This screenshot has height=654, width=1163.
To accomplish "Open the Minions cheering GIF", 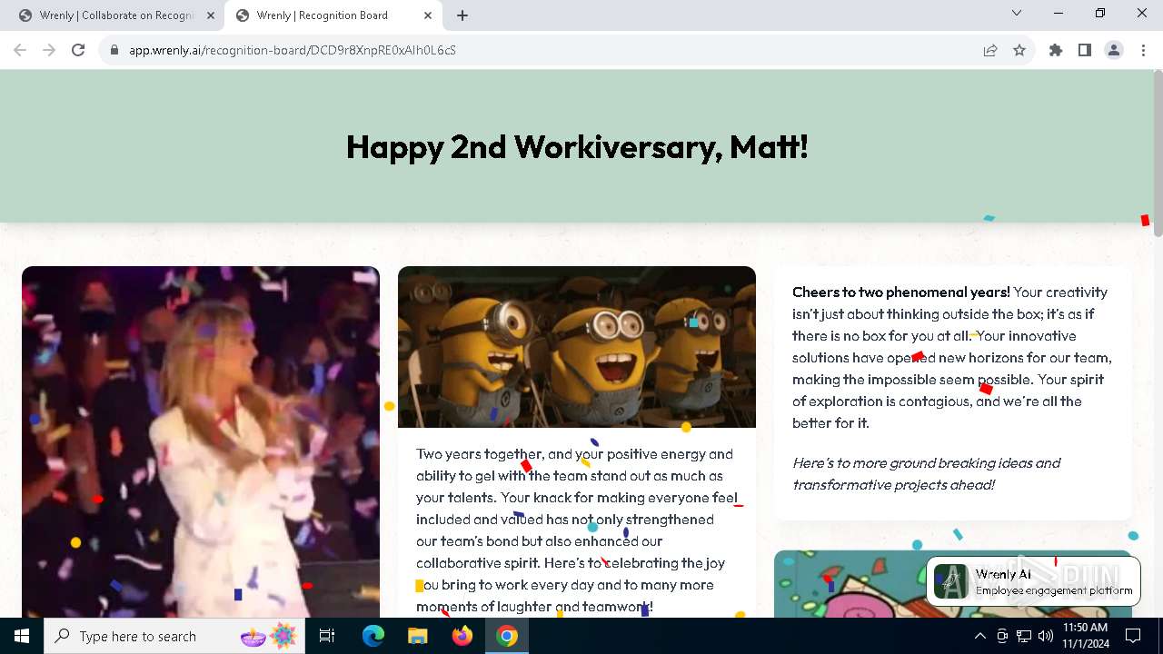I will 577,347.
